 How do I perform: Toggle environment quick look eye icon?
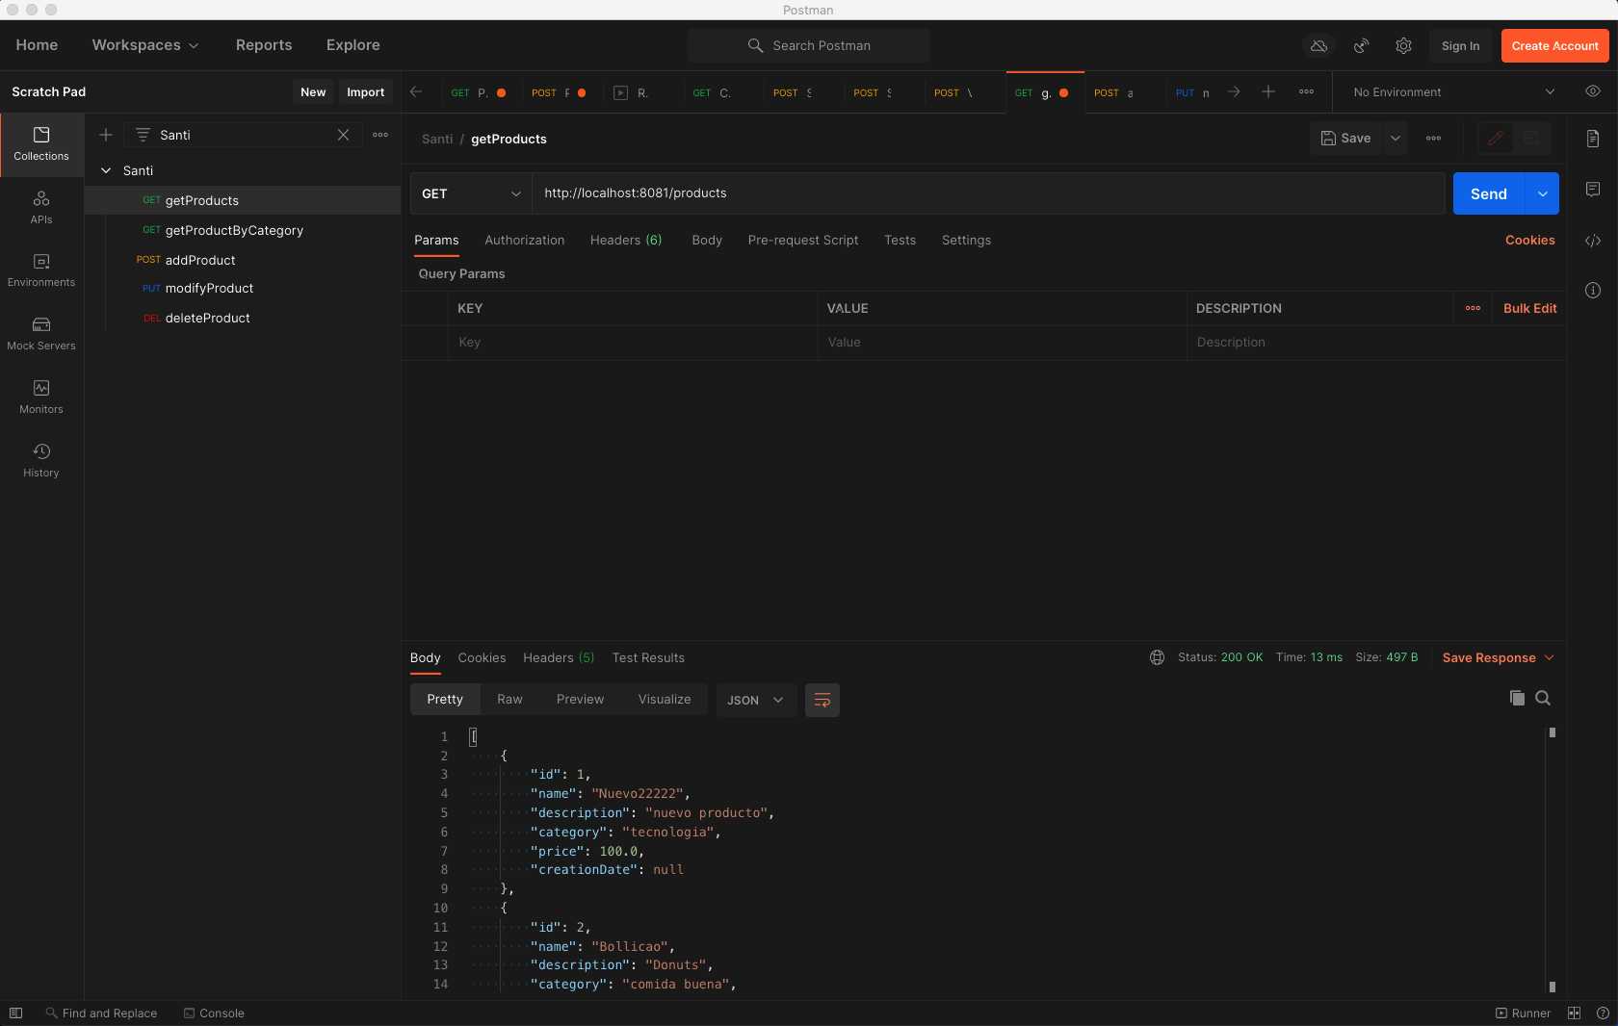click(x=1593, y=91)
